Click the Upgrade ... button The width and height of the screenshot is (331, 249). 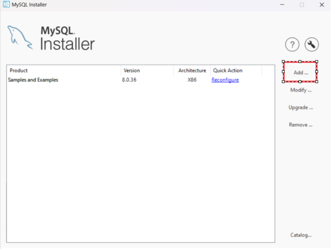tap(301, 108)
